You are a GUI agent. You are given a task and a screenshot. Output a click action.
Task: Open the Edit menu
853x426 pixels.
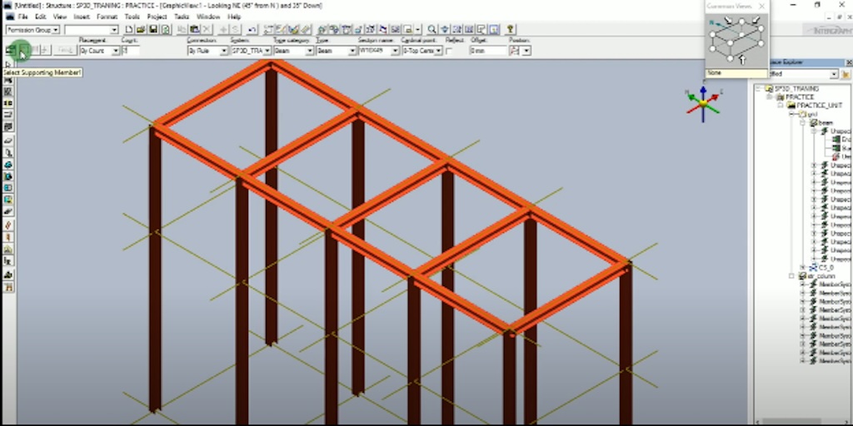pyautogui.click(x=41, y=17)
